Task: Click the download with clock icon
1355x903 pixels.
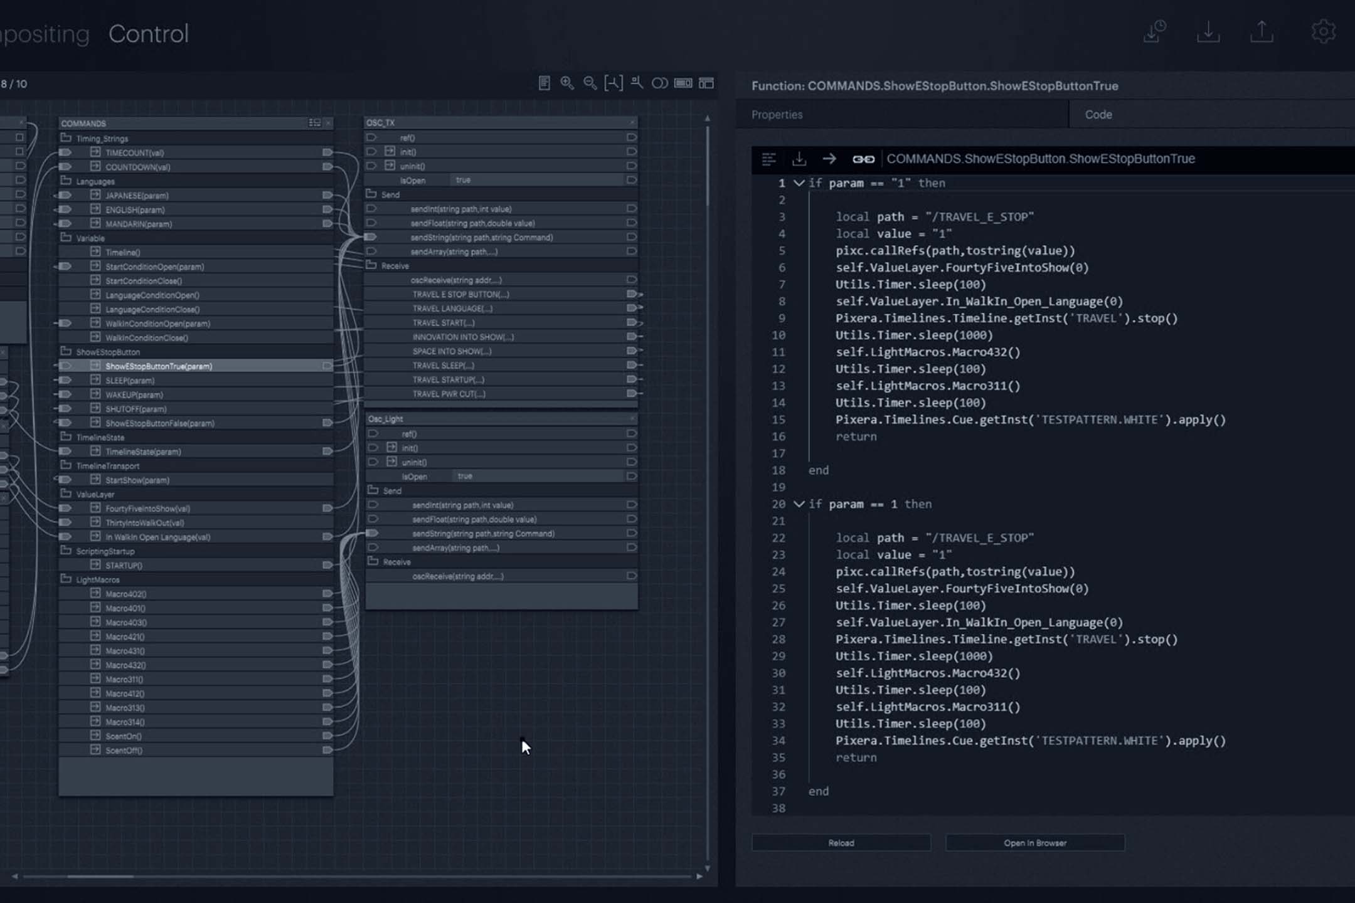Action: (x=1154, y=31)
